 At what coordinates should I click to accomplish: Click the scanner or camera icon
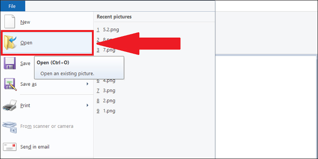coord(10,126)
